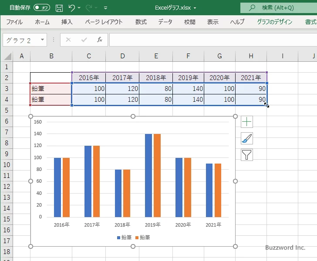Click the chart top-center resize handle

pos(133,116)
